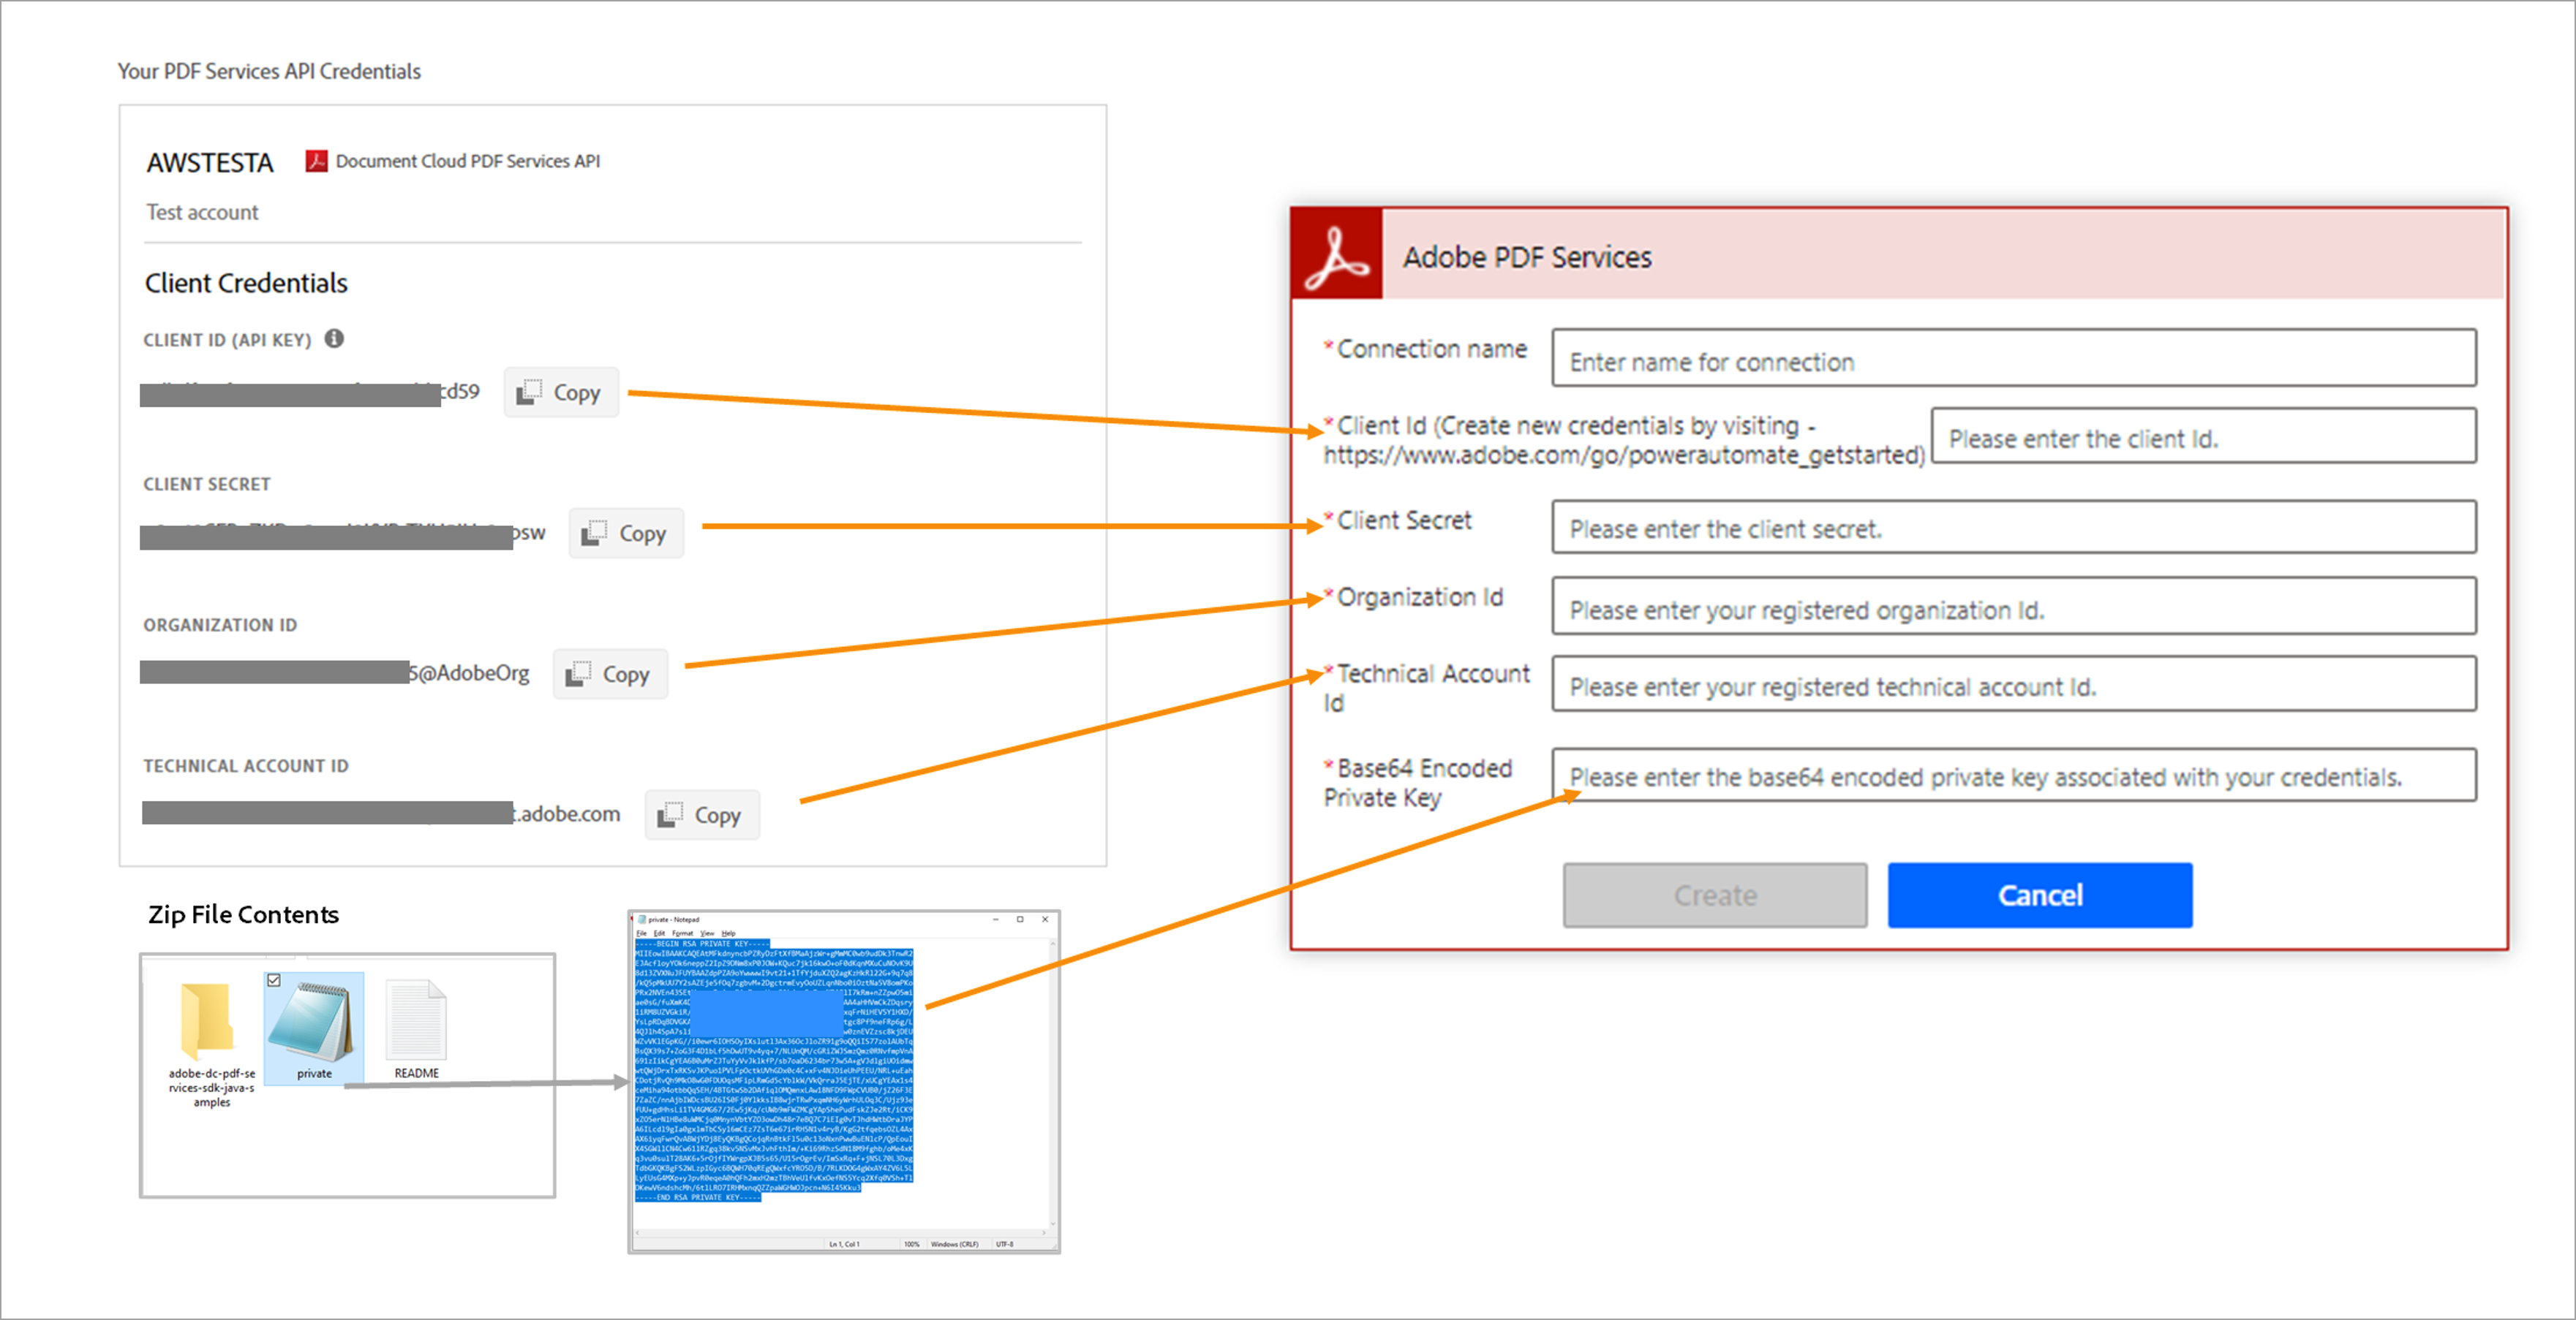2576x1320 pixels.
Task: Click the Base64 Encoded Private Key field
Action: coord(2012,776)
